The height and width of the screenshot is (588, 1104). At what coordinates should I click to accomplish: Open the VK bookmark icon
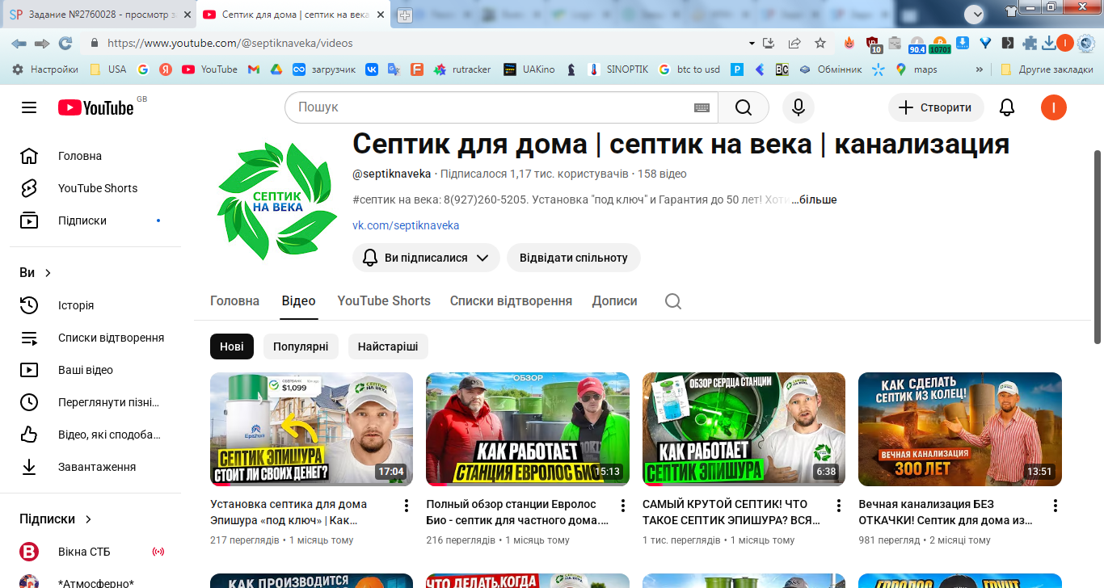click(x=371, y=69)
